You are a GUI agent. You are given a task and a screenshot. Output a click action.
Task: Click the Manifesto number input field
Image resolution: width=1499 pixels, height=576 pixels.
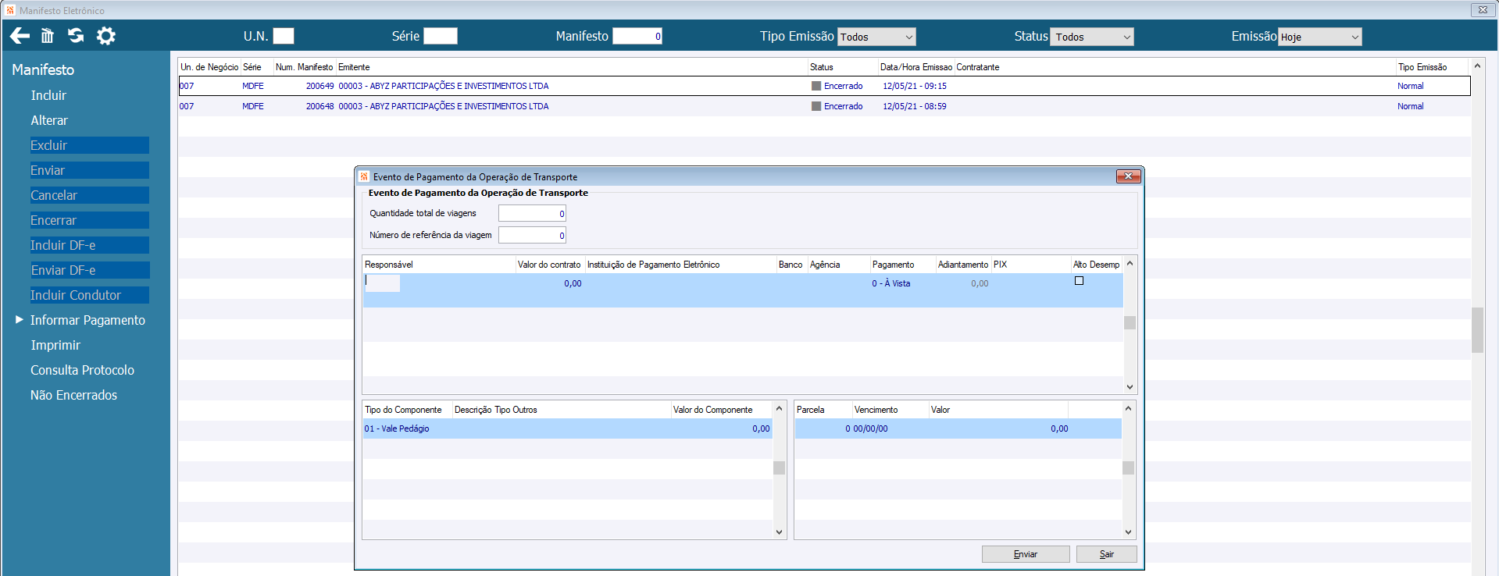[x=637, y=36]
